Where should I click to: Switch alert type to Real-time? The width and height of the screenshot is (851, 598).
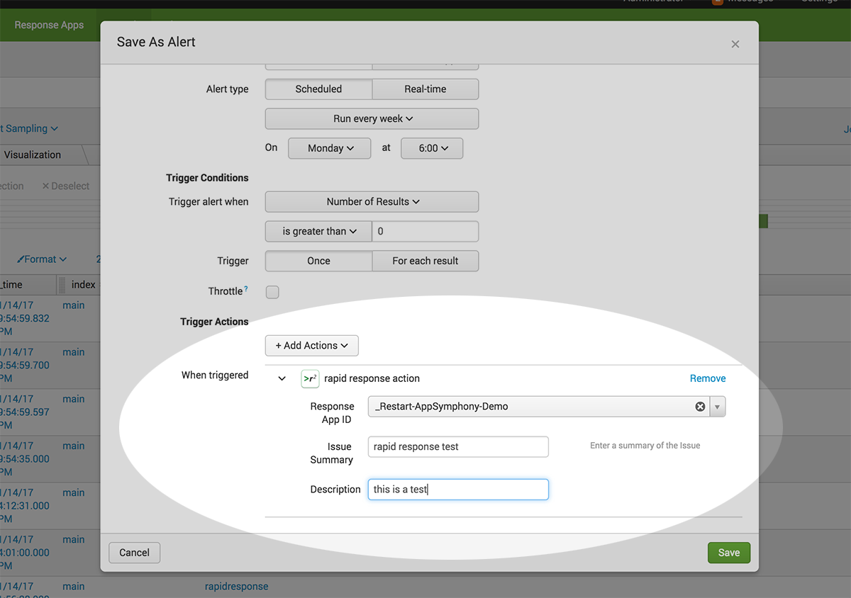(x=425, y=89)
